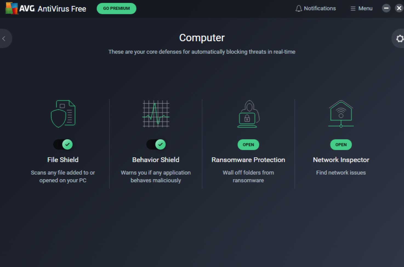Click 'Scans any file added' description
The width and height of the screenshot is (404, 267).
click(63, 176)
